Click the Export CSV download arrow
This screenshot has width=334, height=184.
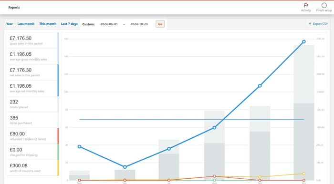310,23
